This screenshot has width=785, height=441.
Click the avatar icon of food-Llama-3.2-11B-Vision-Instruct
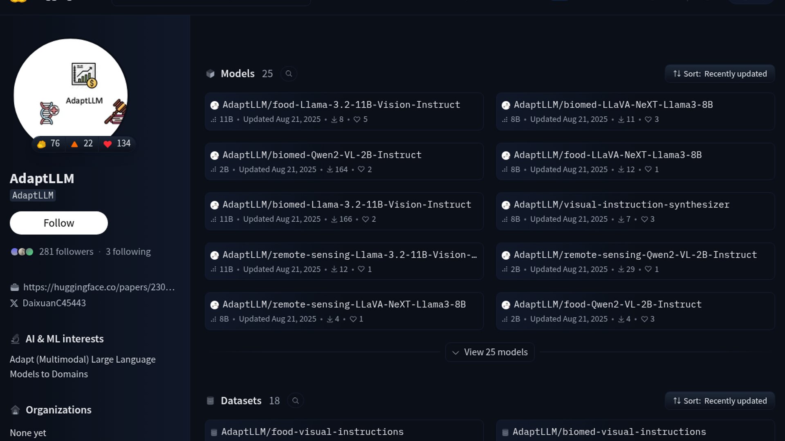pos(214,105)
